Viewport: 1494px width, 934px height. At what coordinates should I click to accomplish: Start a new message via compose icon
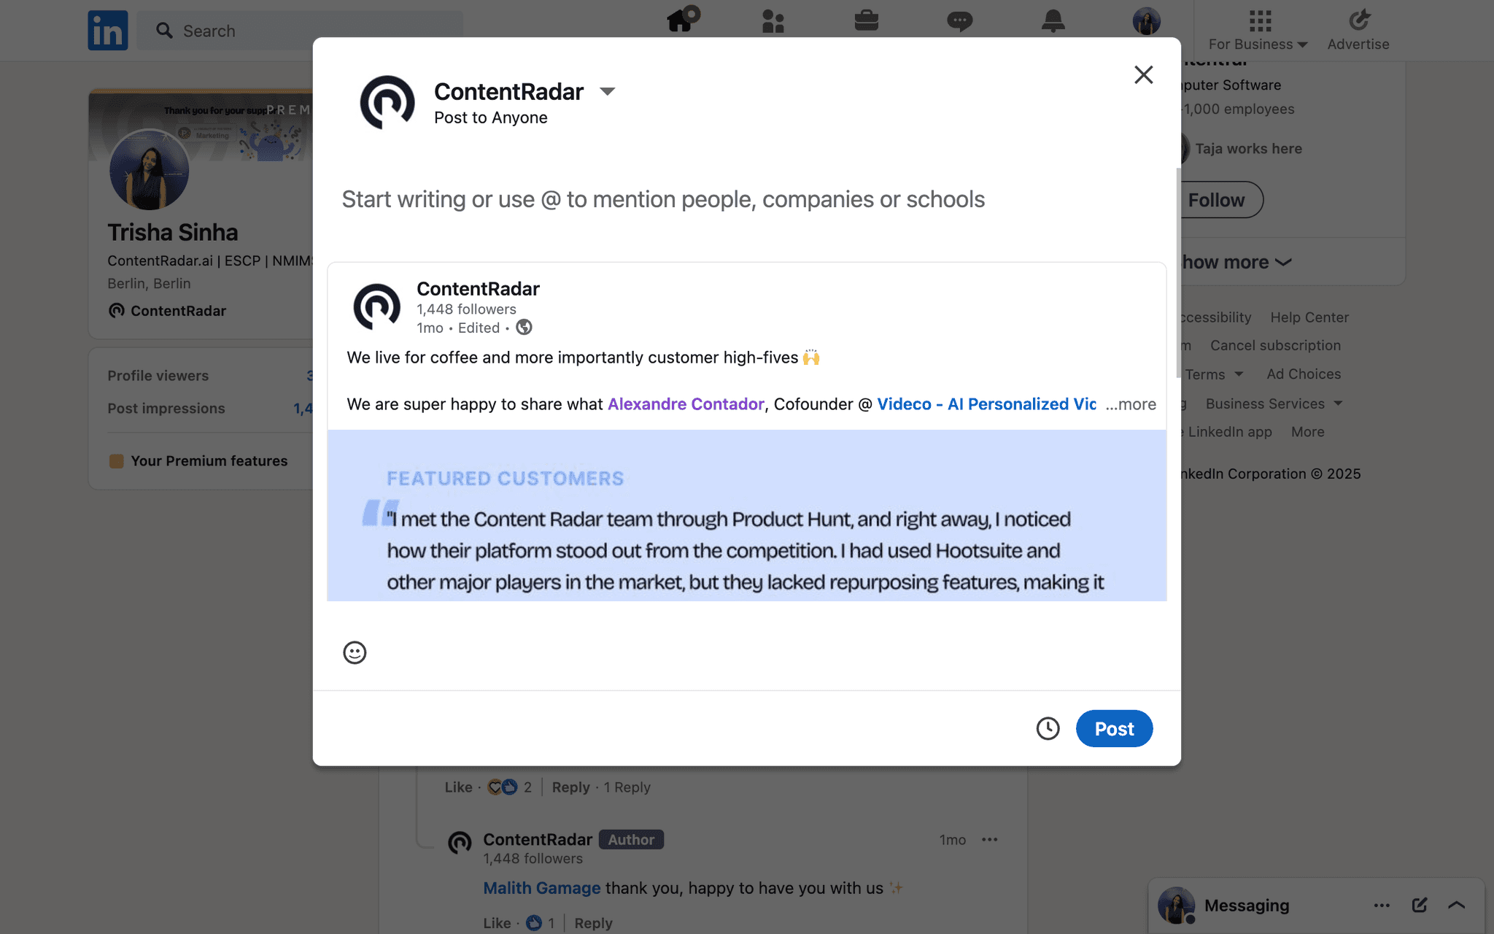pos(1420,905)
